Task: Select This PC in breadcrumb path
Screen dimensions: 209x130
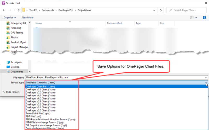Action: (x=33, y=10)
